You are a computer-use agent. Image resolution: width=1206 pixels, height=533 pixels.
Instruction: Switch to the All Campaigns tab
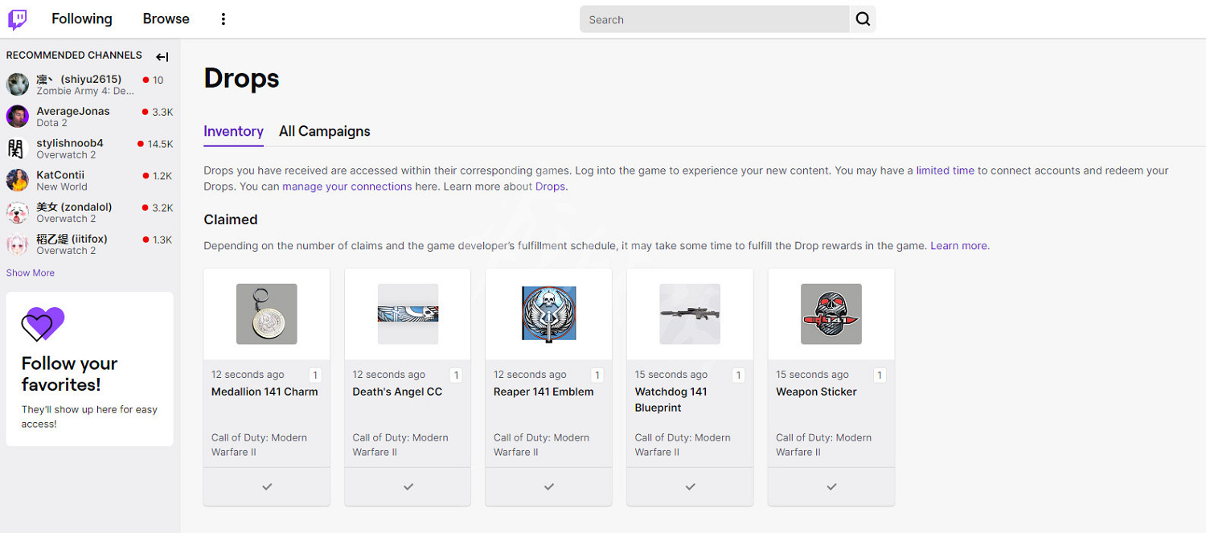(324, 131)
